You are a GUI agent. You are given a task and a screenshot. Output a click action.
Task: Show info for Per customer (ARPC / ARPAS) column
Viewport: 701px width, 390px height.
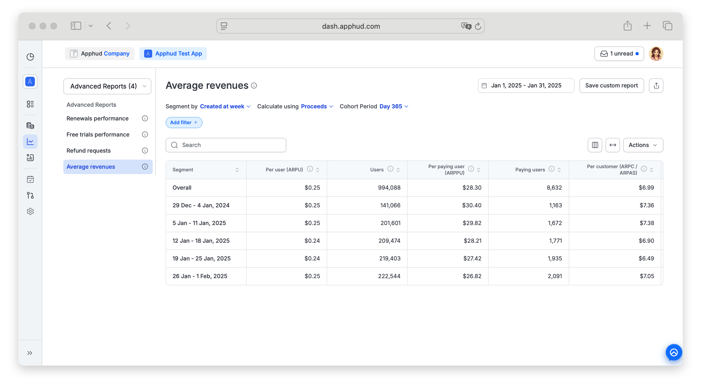point(644,169)
